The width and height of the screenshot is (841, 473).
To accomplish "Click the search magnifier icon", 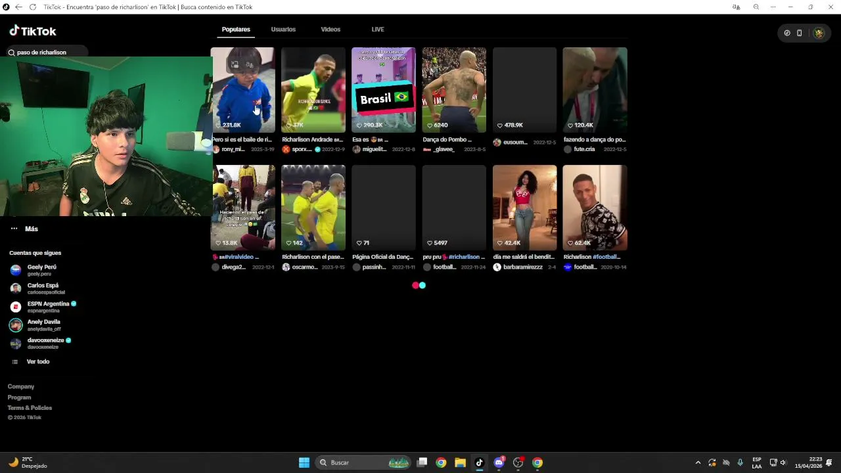I will coord(11,53).
